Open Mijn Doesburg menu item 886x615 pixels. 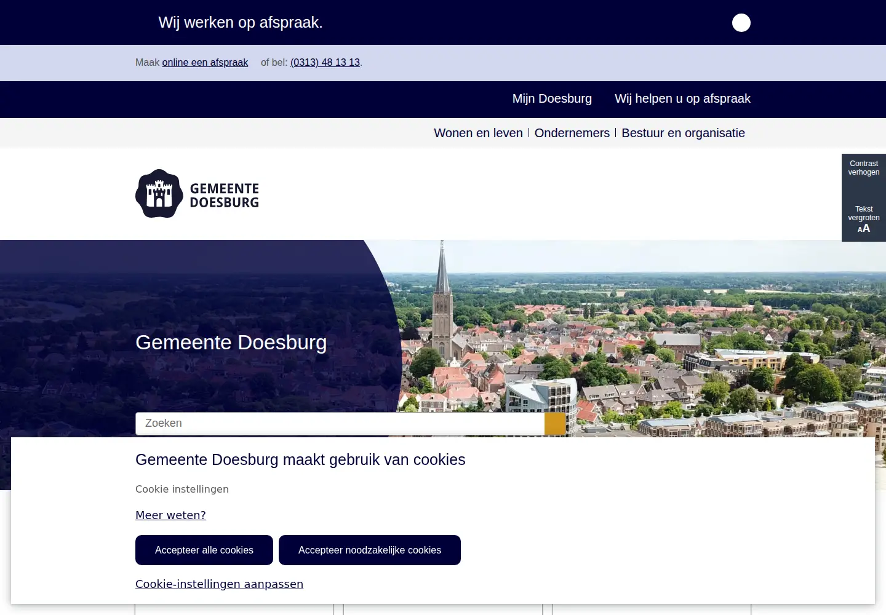click(552, 98)
